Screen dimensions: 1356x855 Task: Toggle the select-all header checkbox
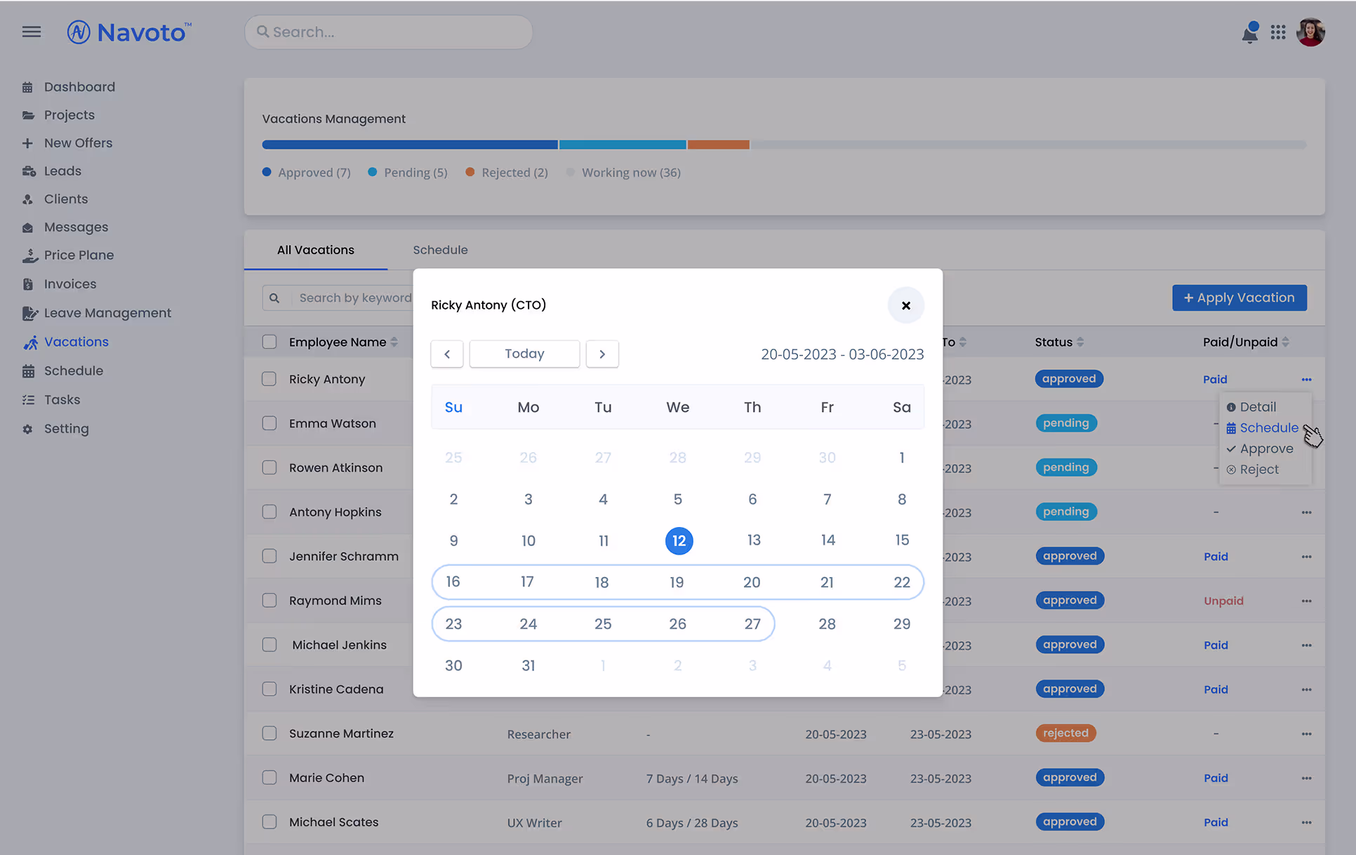click(270, 342)
